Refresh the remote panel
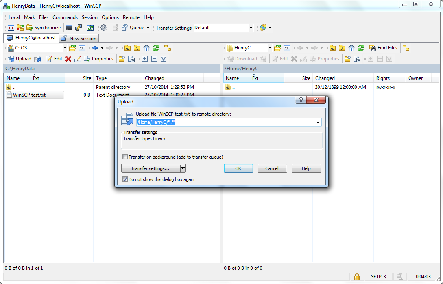The image size is (443, 284). click(x=361, y=48)
